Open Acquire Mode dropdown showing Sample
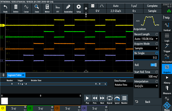Image resolution: width=172 pixels, height=111 pixels. 146,48
